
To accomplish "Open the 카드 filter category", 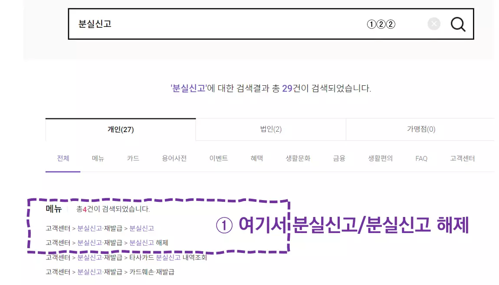I will 133,159.
